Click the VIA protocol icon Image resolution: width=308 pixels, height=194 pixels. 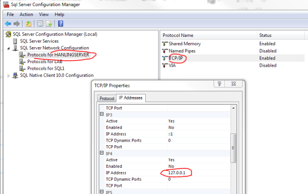[x=165, y=65]
